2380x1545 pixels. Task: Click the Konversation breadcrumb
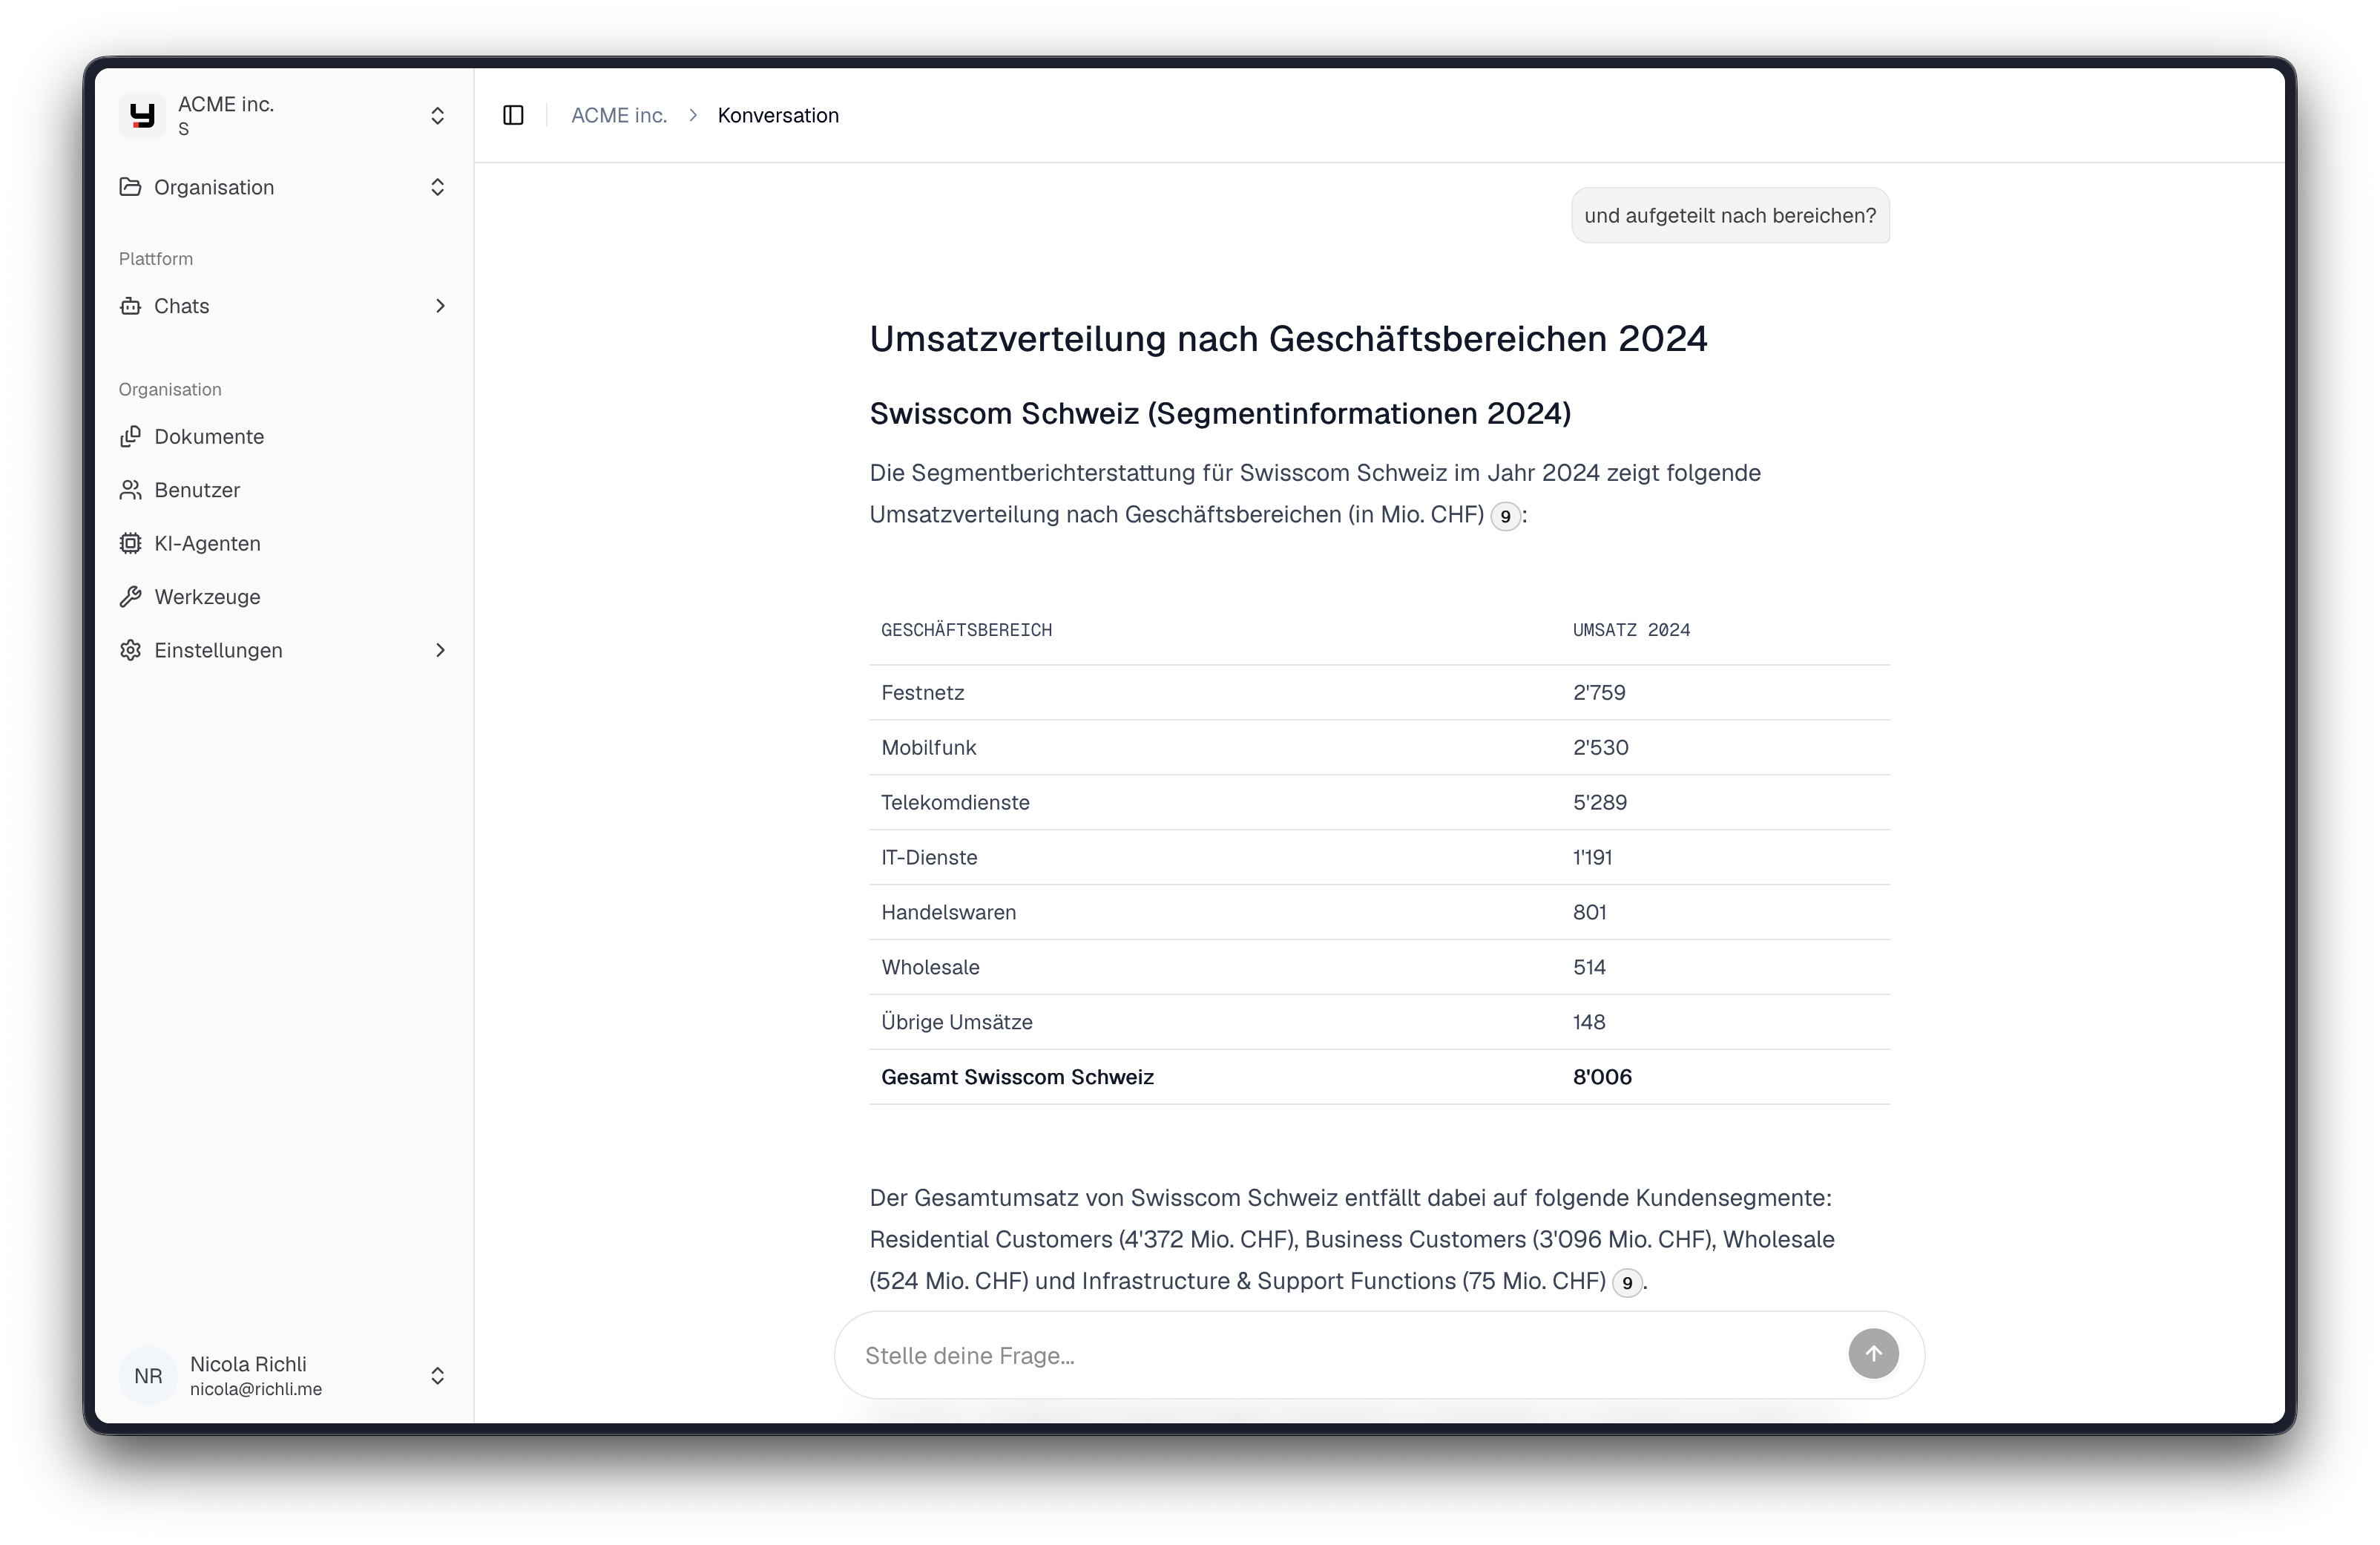778,116
